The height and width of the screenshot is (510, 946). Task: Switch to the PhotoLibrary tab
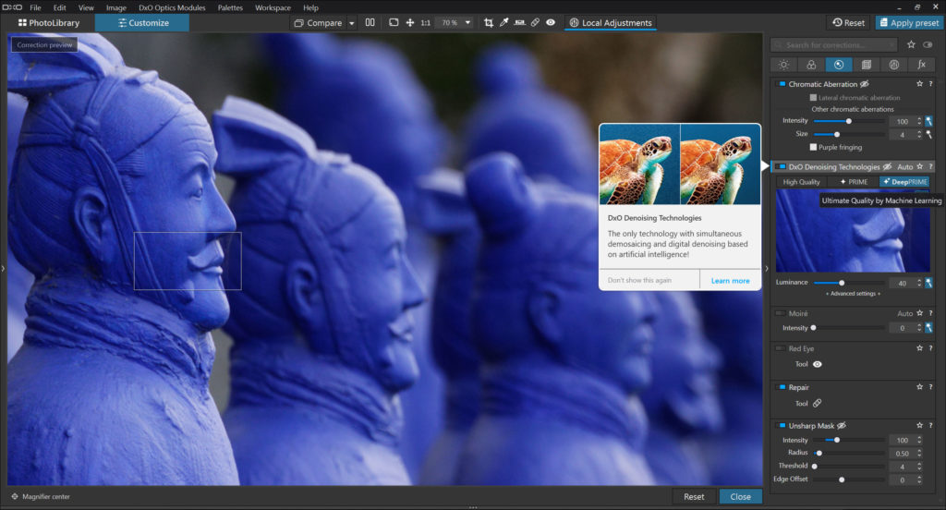pyautogui.click(x=48, y=23)
